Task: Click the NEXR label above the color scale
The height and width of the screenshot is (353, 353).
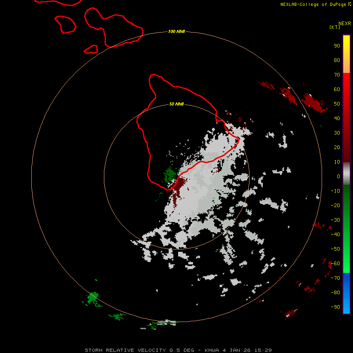Action: [x=345, y=24]
